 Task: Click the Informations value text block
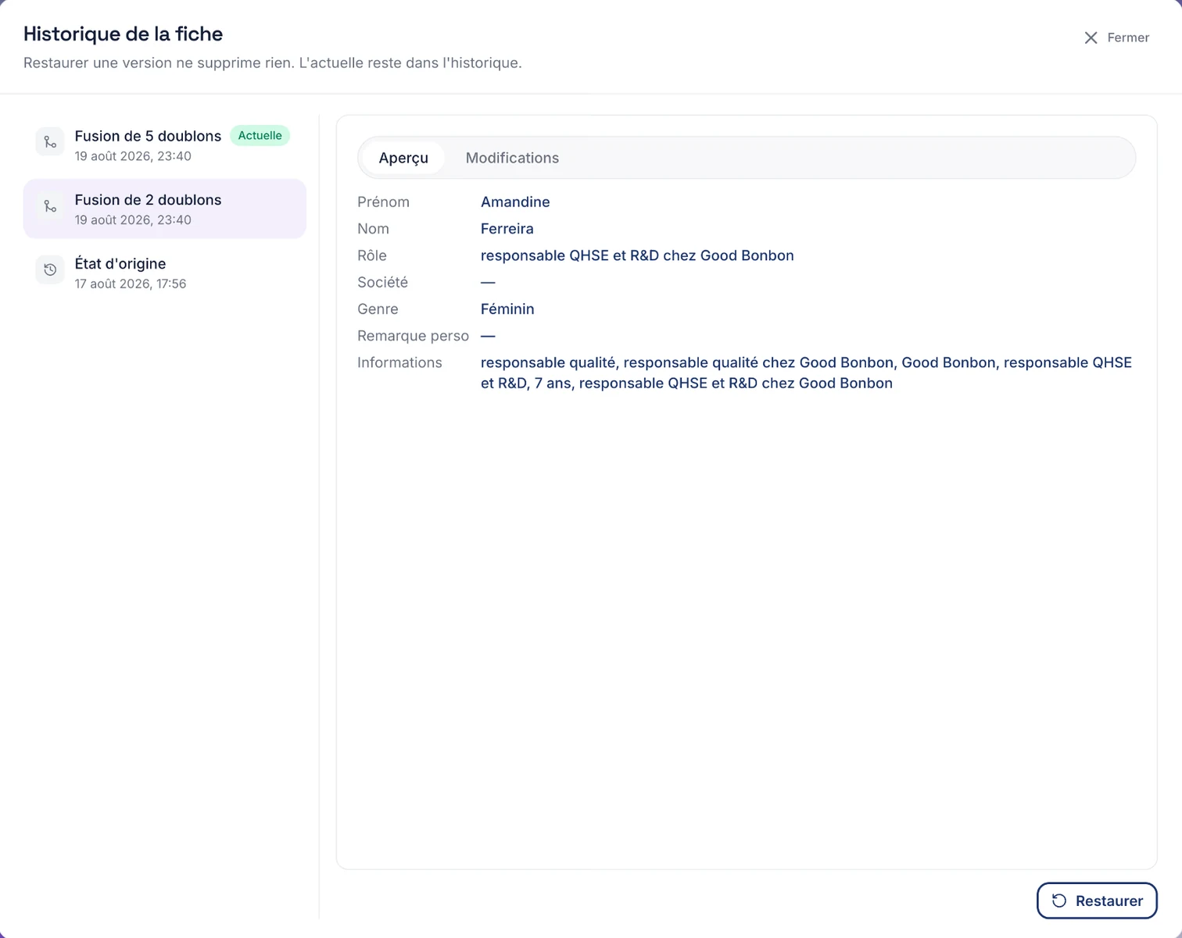806,373
